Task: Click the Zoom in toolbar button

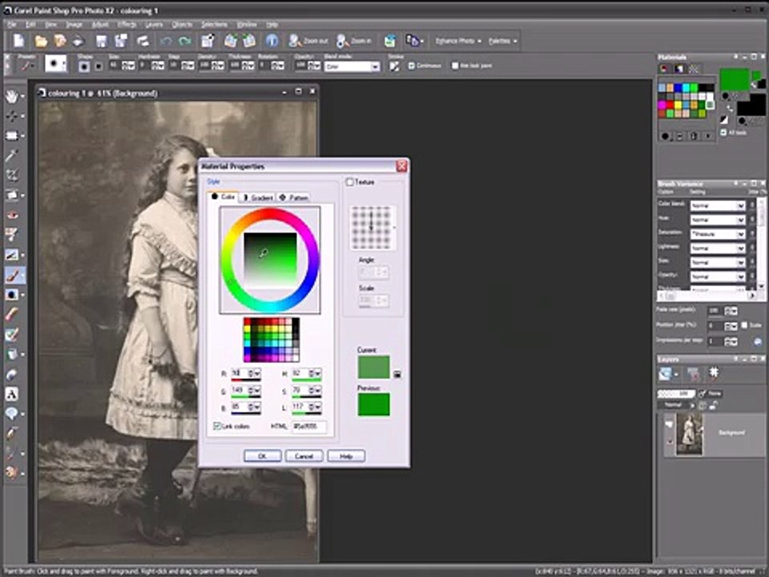Action: [x=353, y=41]
